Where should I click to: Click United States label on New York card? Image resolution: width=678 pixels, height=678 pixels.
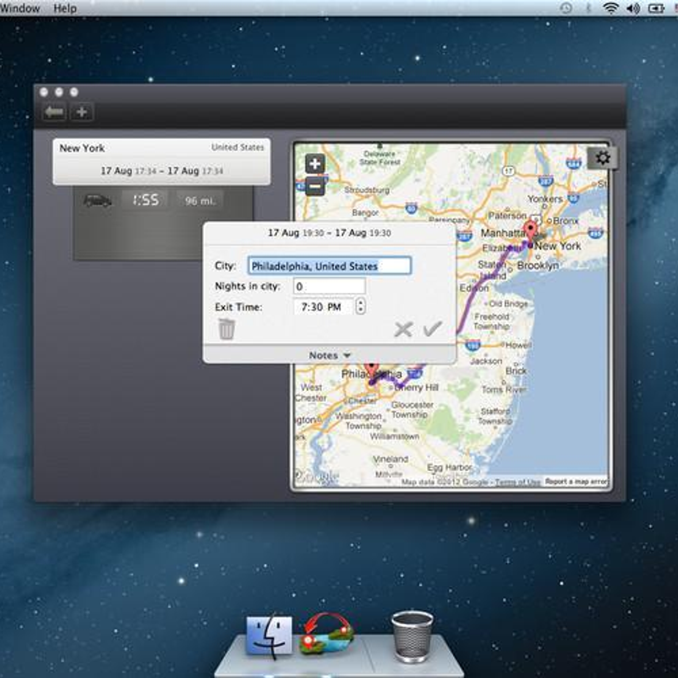point(237,147)
